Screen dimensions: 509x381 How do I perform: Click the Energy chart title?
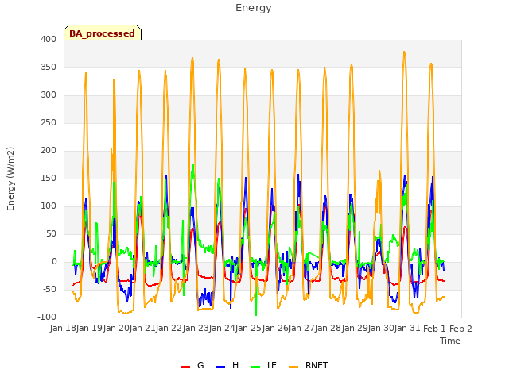point(254,8)
